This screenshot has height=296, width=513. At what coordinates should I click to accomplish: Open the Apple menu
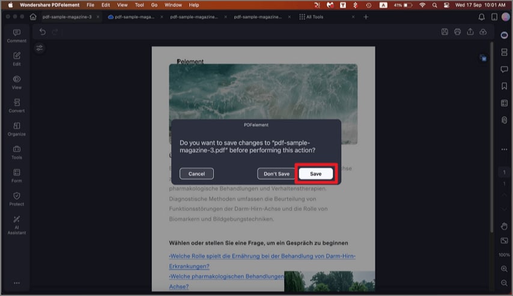[x=10, y=5]
